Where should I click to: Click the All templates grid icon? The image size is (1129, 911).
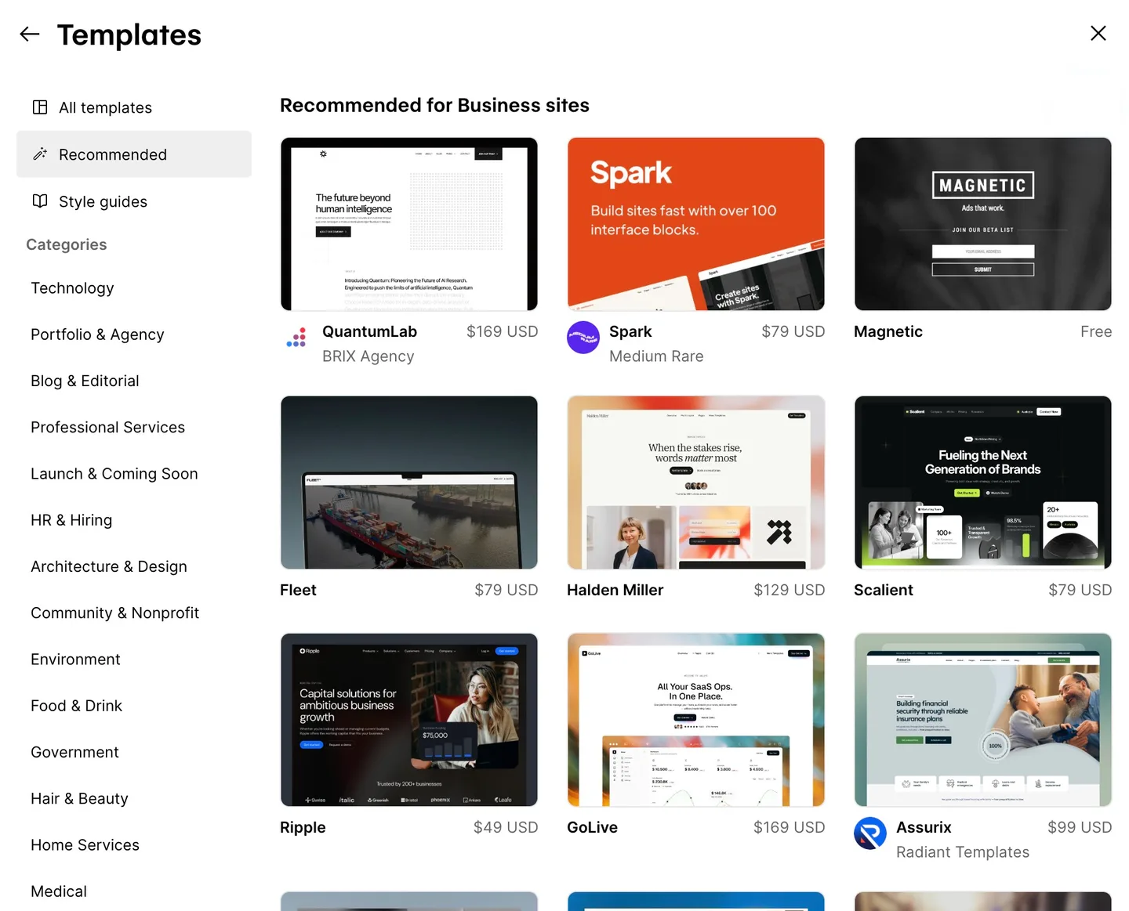point(40,107)
